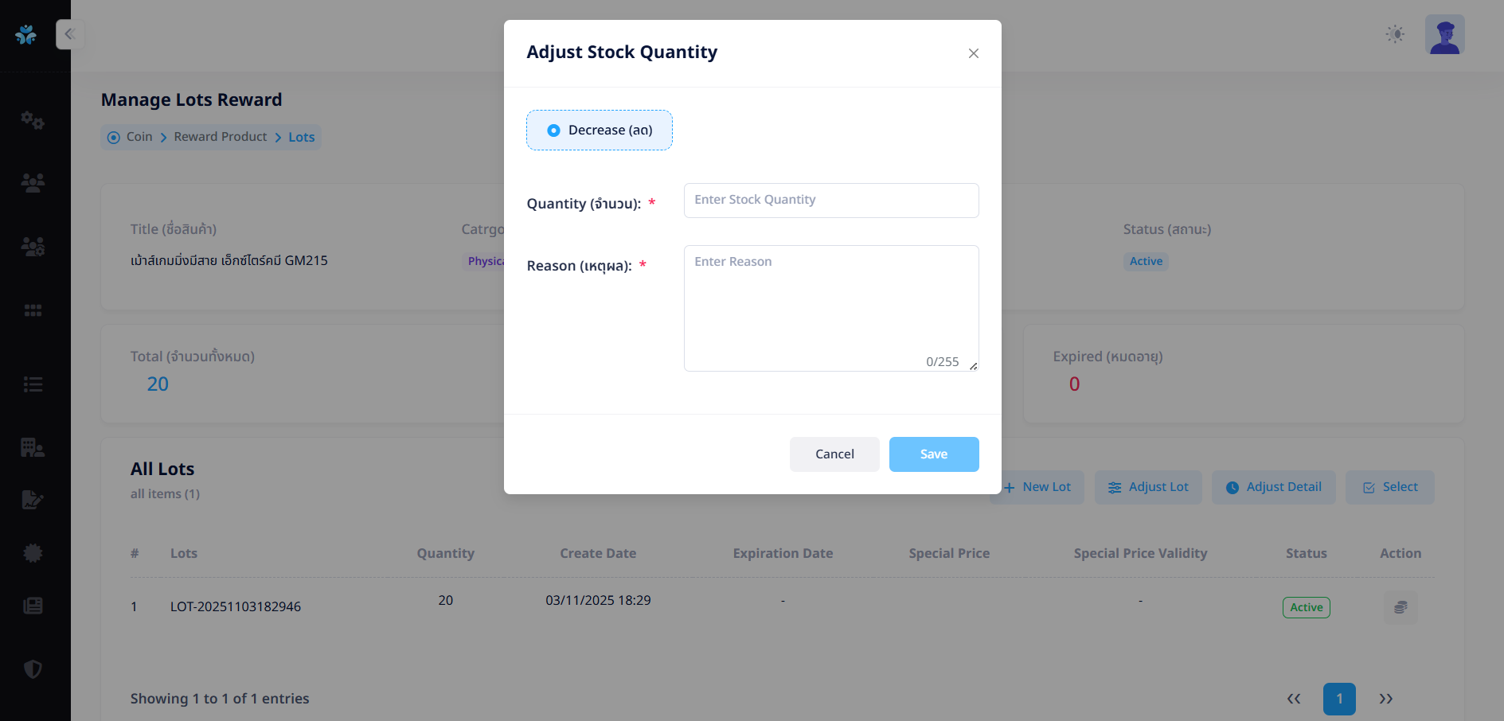Open the users group sidebar icon
The image size is (1504, 721).
[33, 183]
